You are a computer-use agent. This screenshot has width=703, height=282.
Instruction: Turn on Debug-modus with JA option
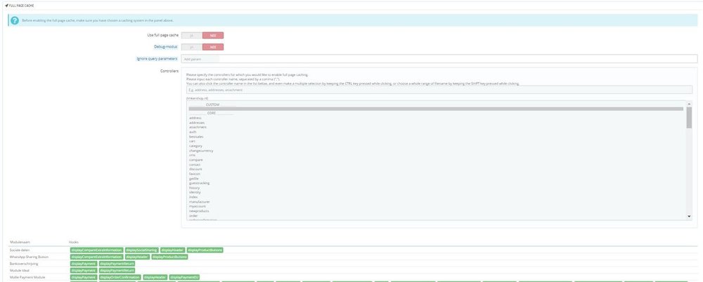point(191,47)
